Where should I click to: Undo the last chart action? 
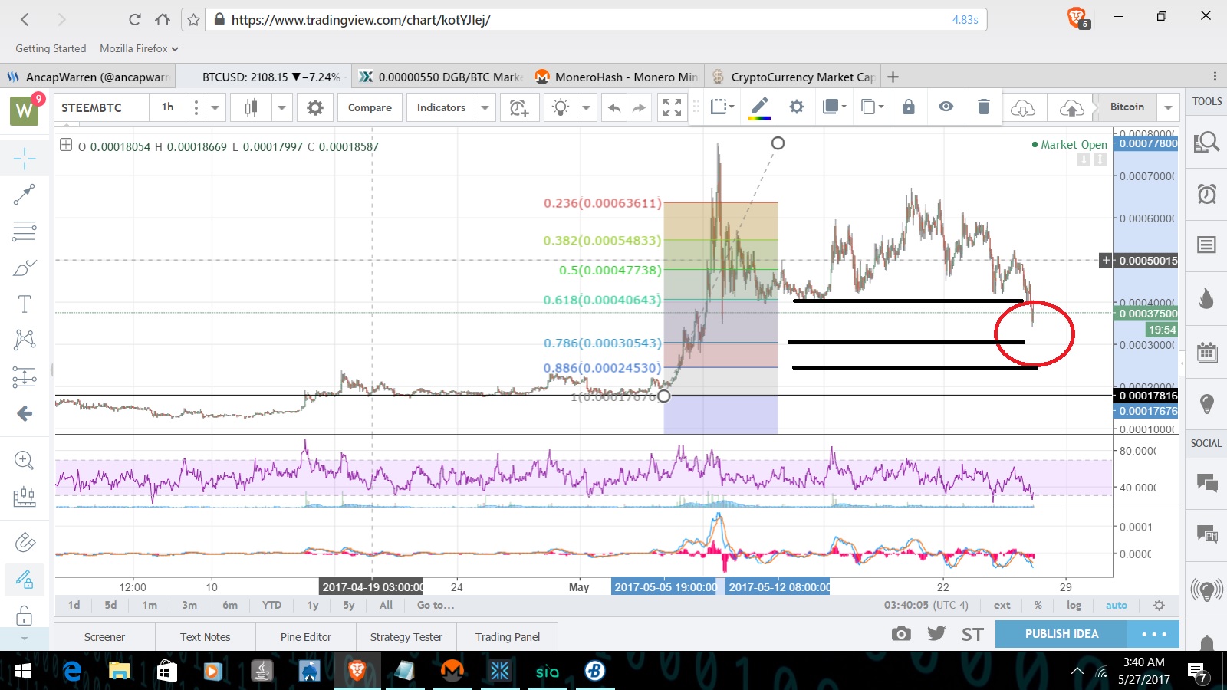[614, 107]
